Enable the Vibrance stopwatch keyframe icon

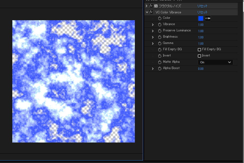click(160, 25)
